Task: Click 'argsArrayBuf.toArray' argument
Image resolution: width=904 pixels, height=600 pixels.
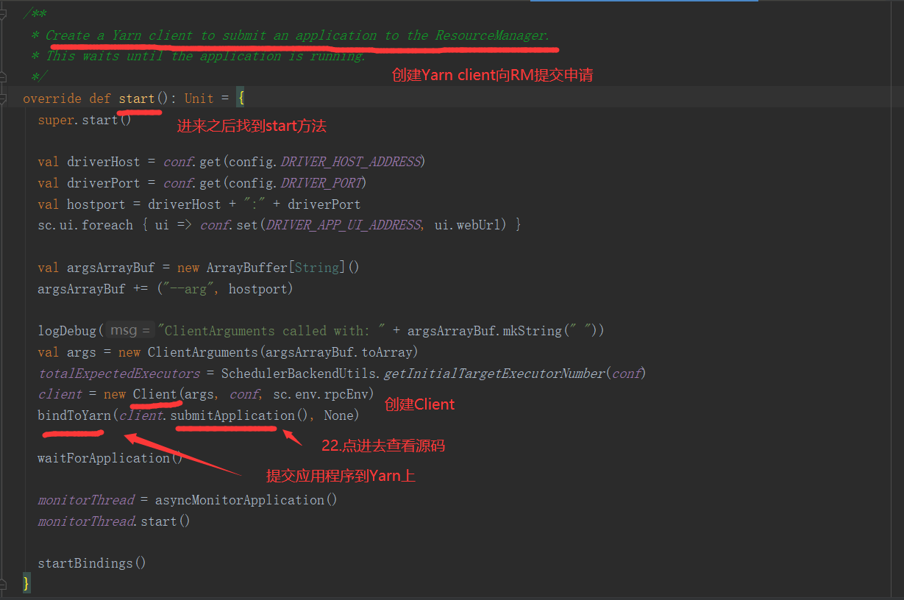Action: tap(339, 352)
